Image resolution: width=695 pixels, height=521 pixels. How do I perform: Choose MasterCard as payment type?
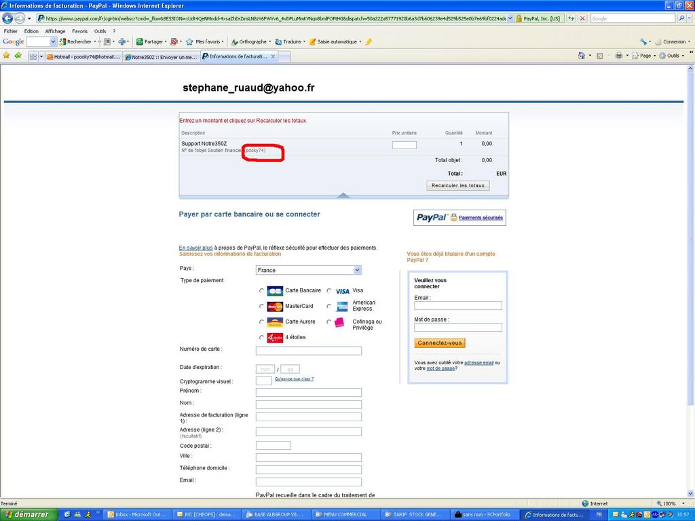[262, 306]
